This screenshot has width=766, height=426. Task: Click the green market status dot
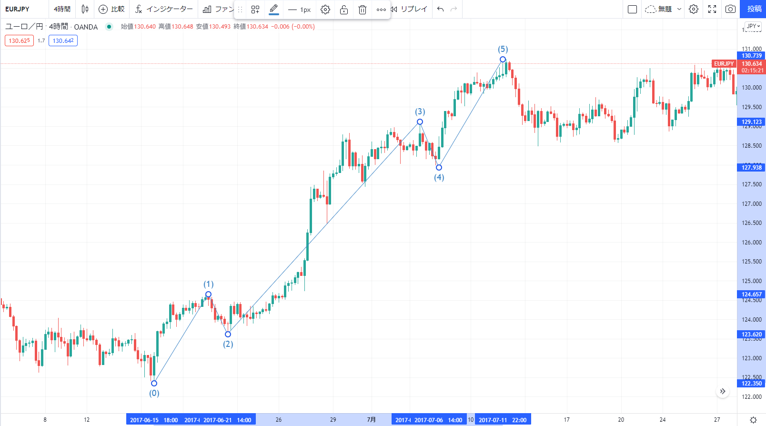109,27
